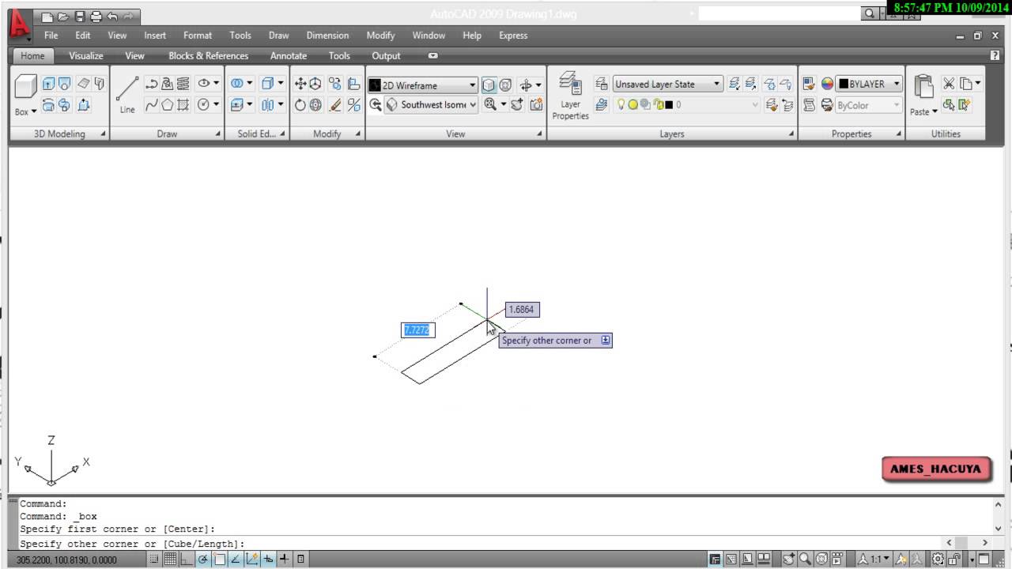Click the Copy tool in Modify panel
The width and height of the screenshot is (1012, 569).
point(335,84)
